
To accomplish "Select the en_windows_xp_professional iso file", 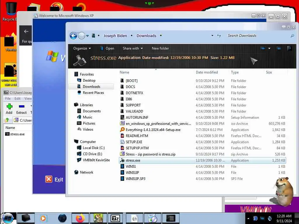I will pos(158,124).
